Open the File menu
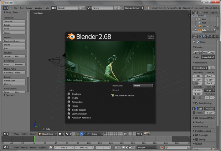The image size is (221, 151). pos(15,8)
